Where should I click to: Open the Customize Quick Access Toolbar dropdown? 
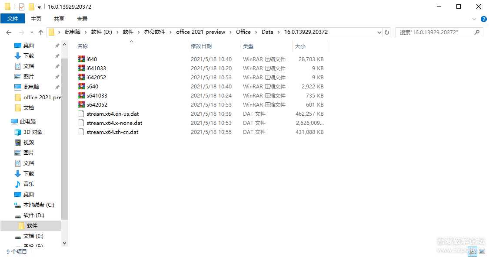[x=39, y=7]
